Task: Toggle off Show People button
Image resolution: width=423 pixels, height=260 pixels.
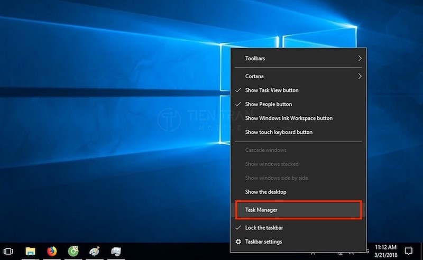Action: [x=268, y=104]
